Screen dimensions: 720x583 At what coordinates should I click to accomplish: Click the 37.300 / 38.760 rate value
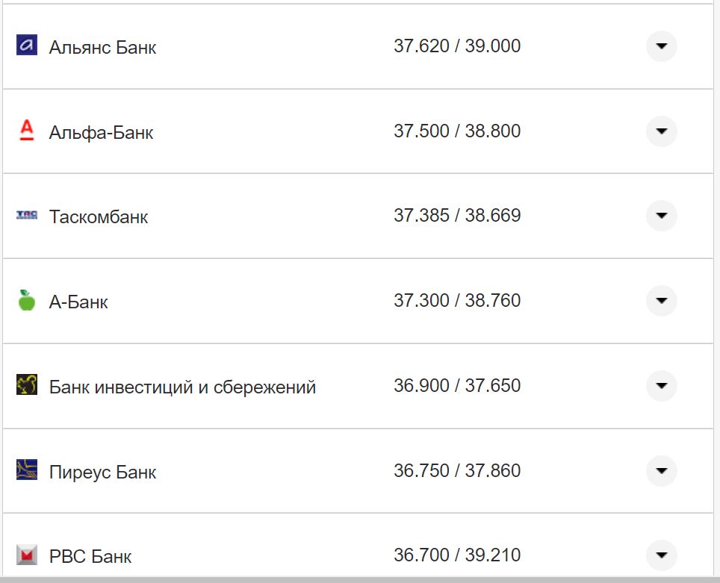[x=457, y=301]
